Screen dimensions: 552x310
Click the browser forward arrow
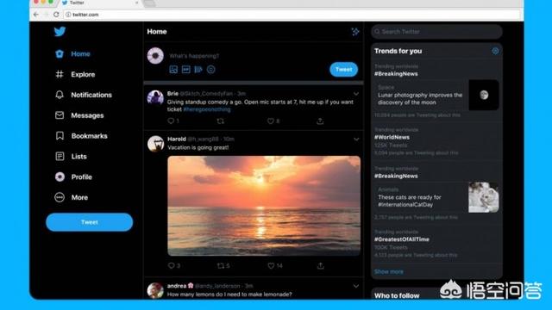pyautogui.click(x=46, y=15)
